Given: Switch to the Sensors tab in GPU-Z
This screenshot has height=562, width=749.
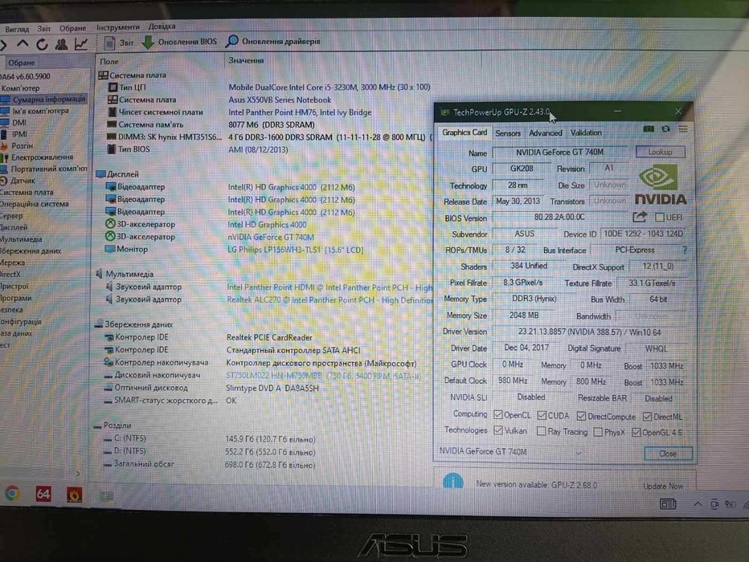Looking at the screenshot, I should [x=508, y=133].
